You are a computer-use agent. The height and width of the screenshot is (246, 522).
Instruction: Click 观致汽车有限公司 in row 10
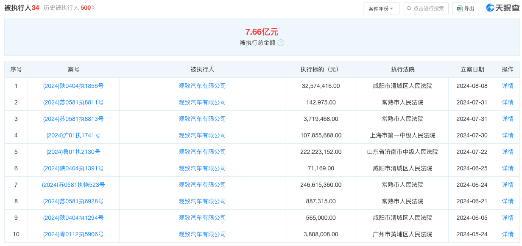tap(202, 234)
